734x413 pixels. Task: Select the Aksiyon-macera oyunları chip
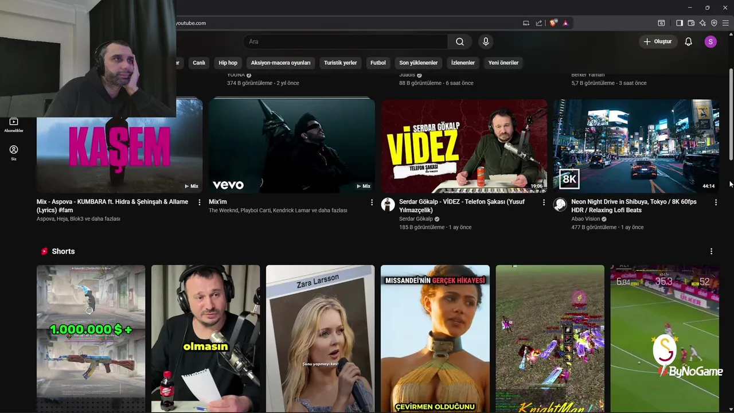point(280,63)
